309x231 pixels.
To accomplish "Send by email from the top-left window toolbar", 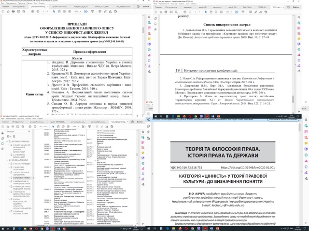I will (18, 12).
